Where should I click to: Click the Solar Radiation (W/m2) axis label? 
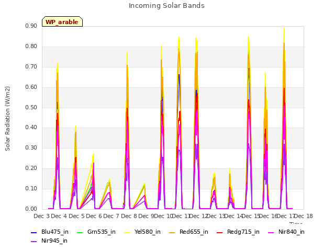(x=7, y=119)
